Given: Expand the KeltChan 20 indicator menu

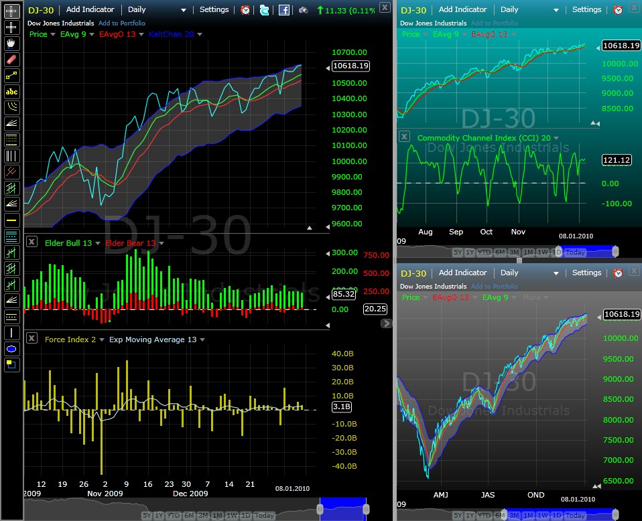Looking at the screenshot, I should 200,34.
